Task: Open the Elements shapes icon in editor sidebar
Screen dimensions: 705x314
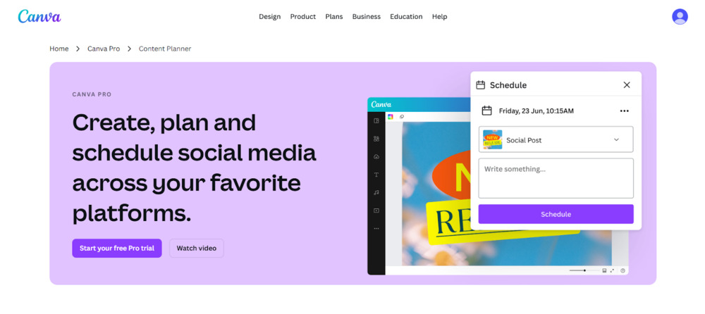Action: pos(376,139)
